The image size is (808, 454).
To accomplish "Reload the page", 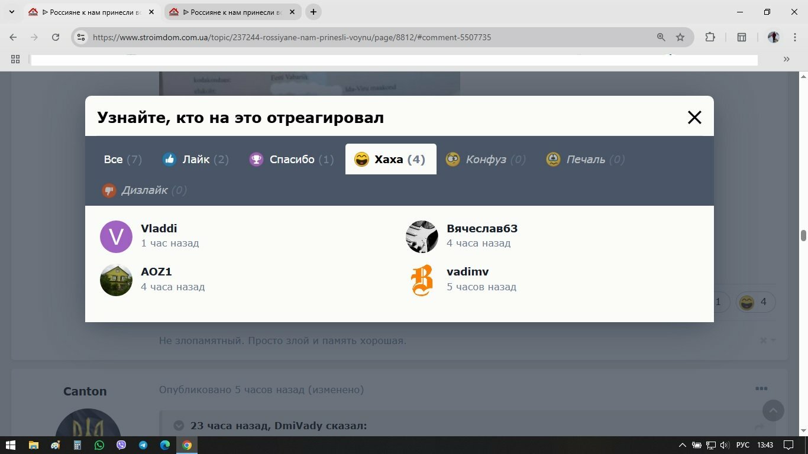I will coord(56,37).
